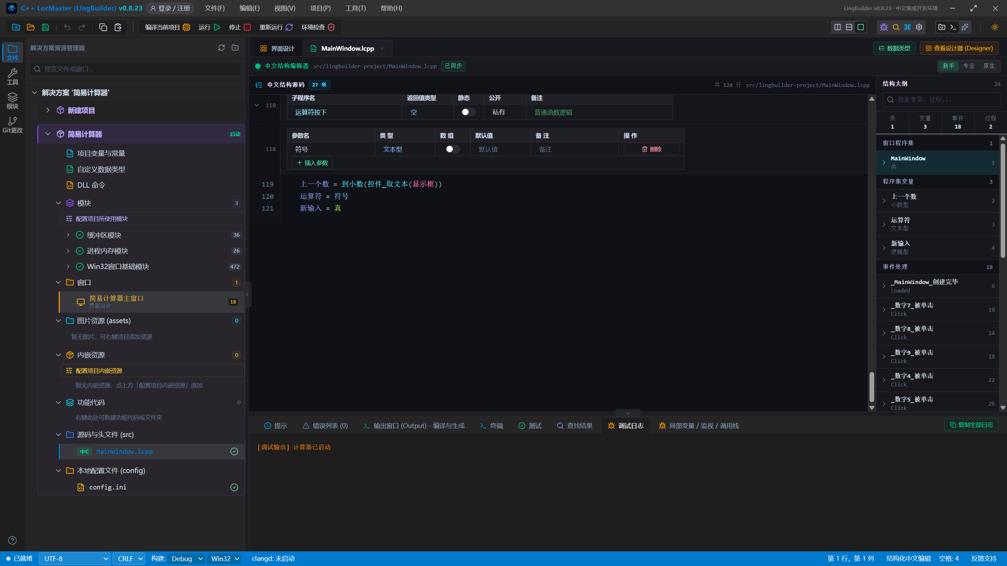Open settings via the toolbar gear icon
The height and width of the screenshot is (566, 1007).
920,27
